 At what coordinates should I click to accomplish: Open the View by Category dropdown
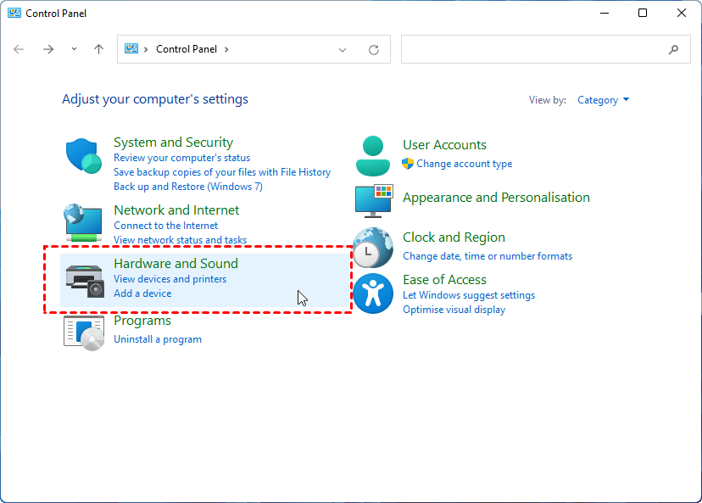click(x=603, y=100)
